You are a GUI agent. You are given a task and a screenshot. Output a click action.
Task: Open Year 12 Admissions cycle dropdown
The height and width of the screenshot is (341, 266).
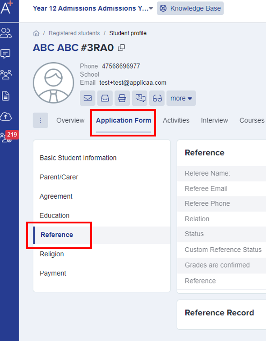click(93, 8)
